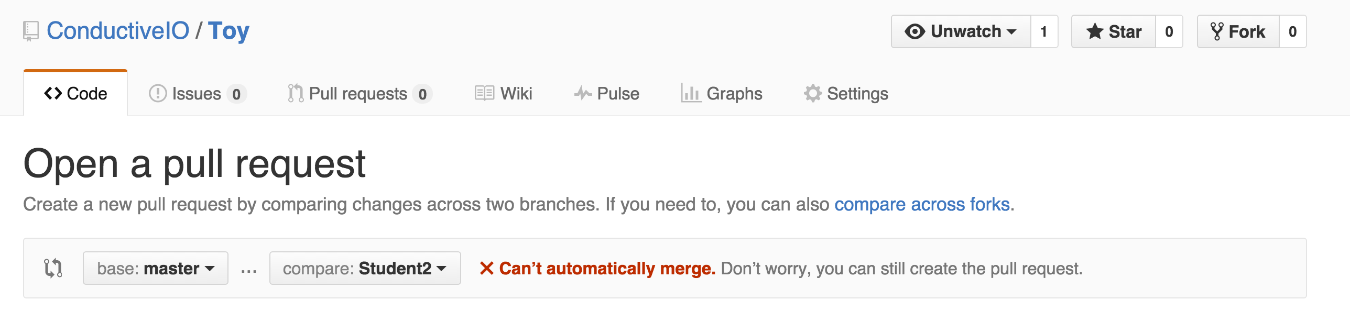Switch to the Wiki tab

tap(504, 93)
